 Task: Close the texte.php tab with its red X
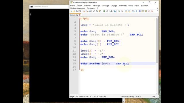[x=80, y=15]
